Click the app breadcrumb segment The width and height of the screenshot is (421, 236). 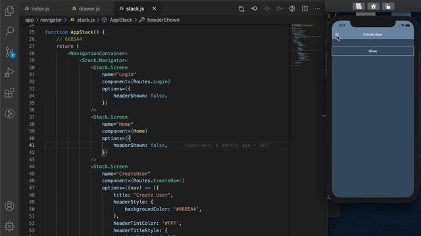tap(29, 20)
